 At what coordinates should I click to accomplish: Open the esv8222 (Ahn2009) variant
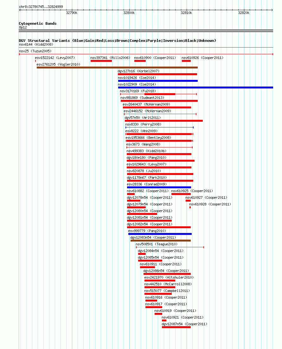pos(159,134)
